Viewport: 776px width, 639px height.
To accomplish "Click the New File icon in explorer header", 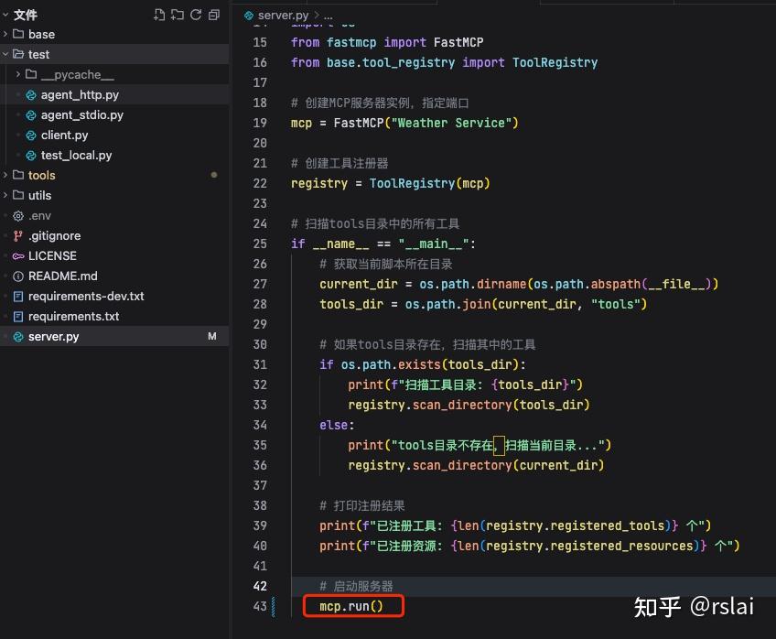I will click(159, 15).
